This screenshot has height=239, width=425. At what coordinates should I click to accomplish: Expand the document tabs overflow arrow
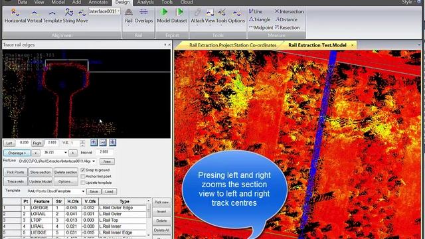pos(419,45)
